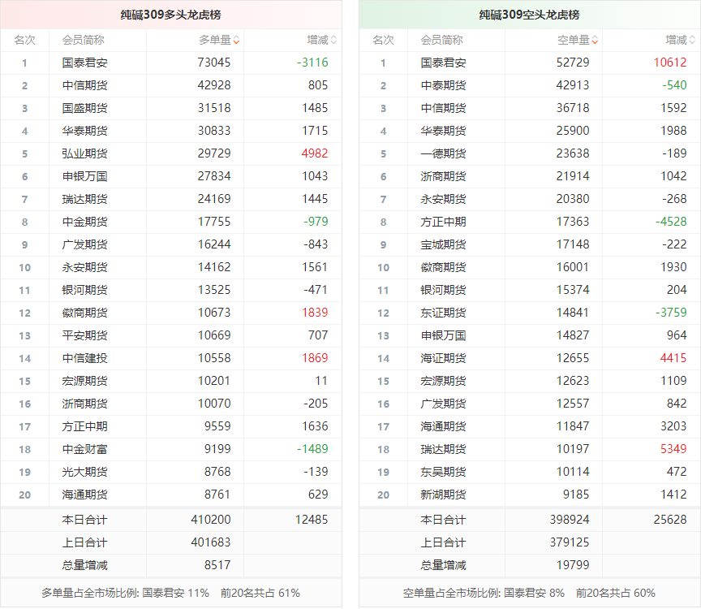701x609 pixels.
Task: Click the green -3116 change value
Action: click(312, 63)
